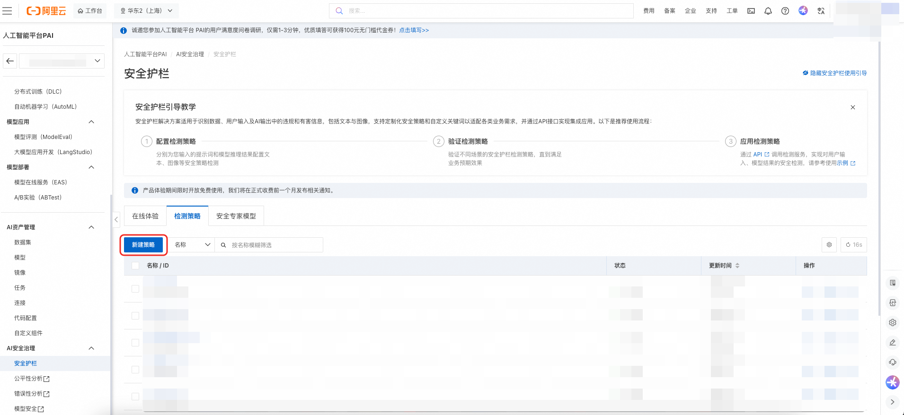
Task: Switch to 在线体验 tab
Action: coord(145,216)
